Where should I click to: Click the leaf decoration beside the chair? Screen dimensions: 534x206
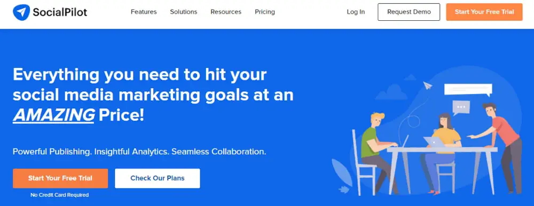[342, 173]
